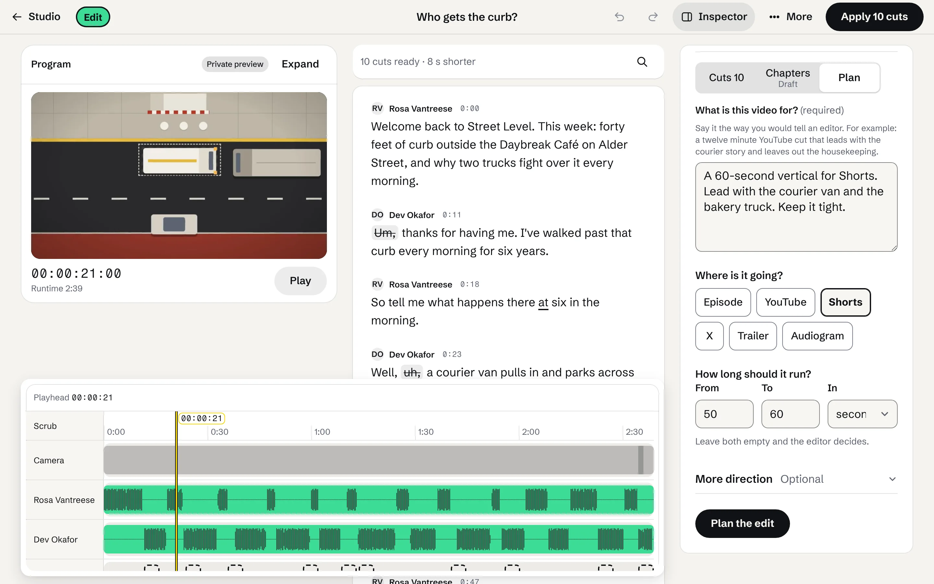Viewport: 934px width, 584px height.
Task: Select the Camera track clip
Action: pos(378,460)
